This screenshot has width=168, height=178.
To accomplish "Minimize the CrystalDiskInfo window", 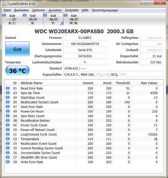I will tap(144, 3).
